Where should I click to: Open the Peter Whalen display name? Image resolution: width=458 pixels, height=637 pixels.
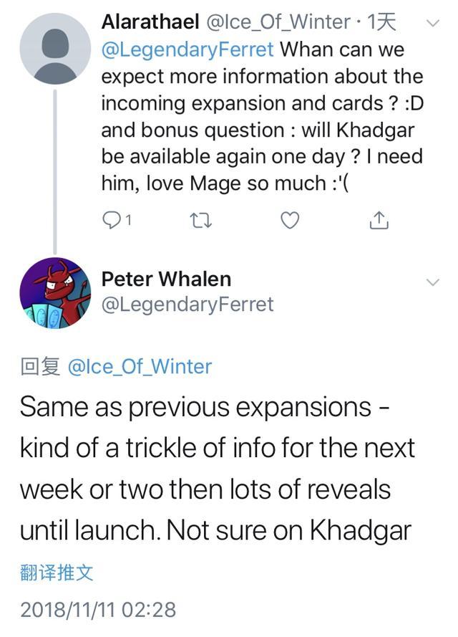[x=166, y=278]
